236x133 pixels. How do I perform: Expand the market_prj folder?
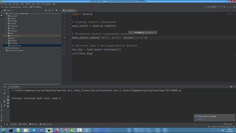6,26
